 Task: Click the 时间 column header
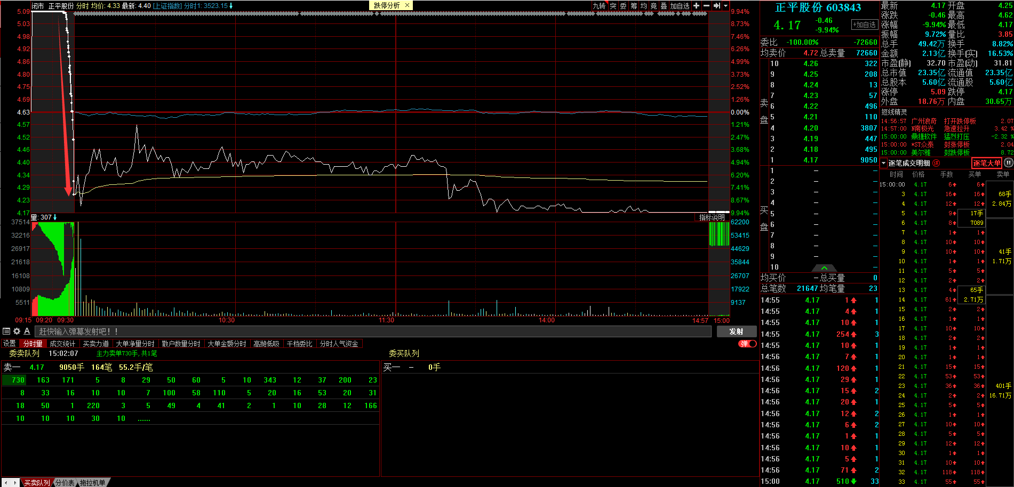click(x=896, y=174)
